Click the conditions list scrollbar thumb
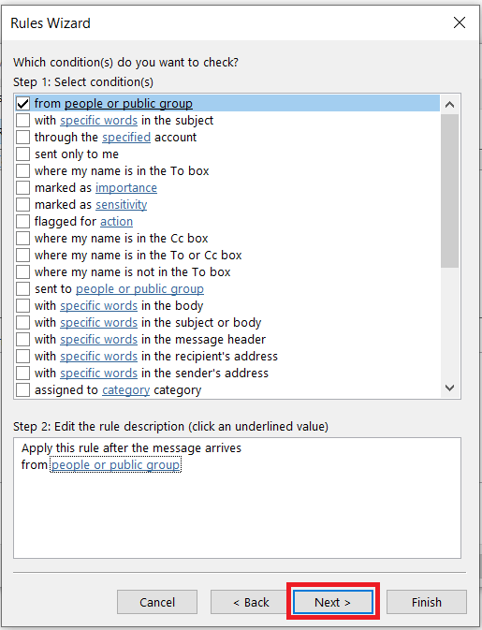This screenshot has height=630, width=482. pos(449,191)
